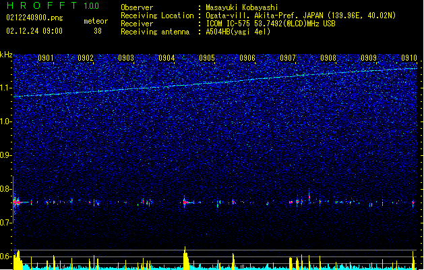Click the 1.0 frequency axis label
Image resolution: width=424 pixels, height=270 pixels.
[x=6, y=122]
